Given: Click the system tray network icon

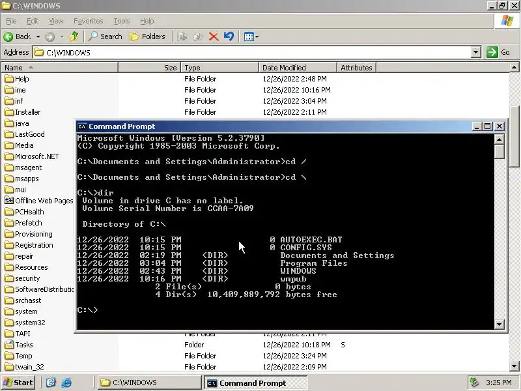Looking at the screenshot, I should click(474, 383).
